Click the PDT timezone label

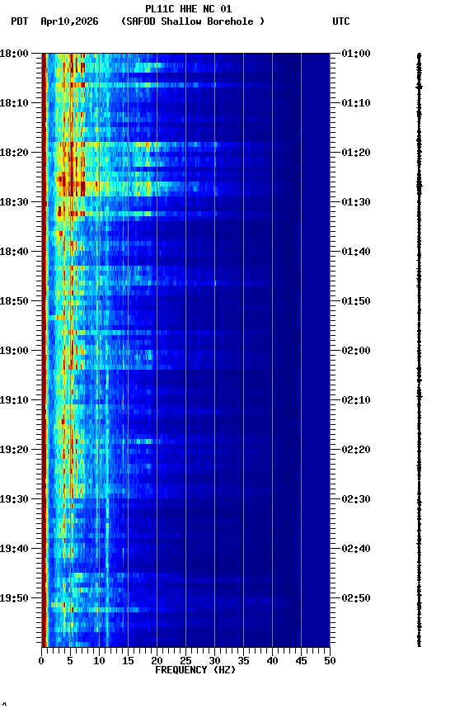20,21
